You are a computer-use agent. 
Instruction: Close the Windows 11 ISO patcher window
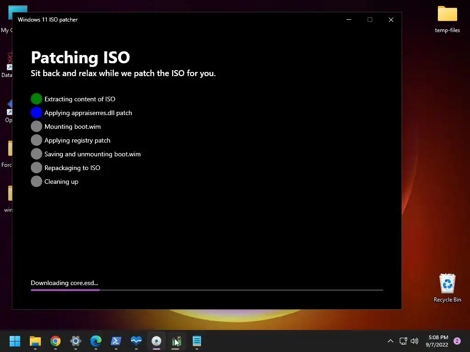[391, 19]
